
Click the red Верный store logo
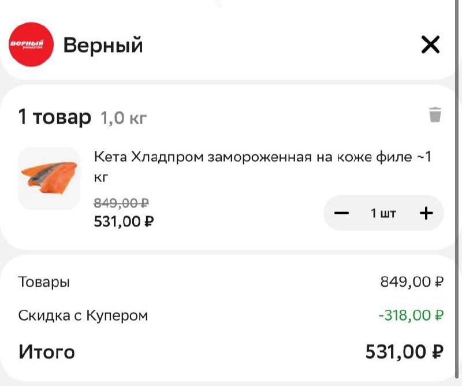tap(31, 45)
